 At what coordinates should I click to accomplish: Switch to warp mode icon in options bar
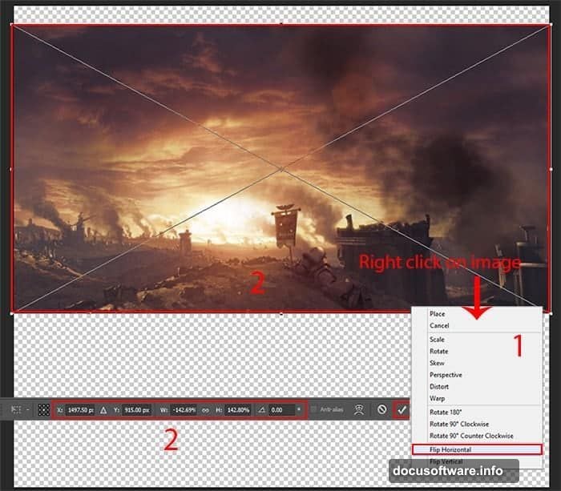click(361, 408)
